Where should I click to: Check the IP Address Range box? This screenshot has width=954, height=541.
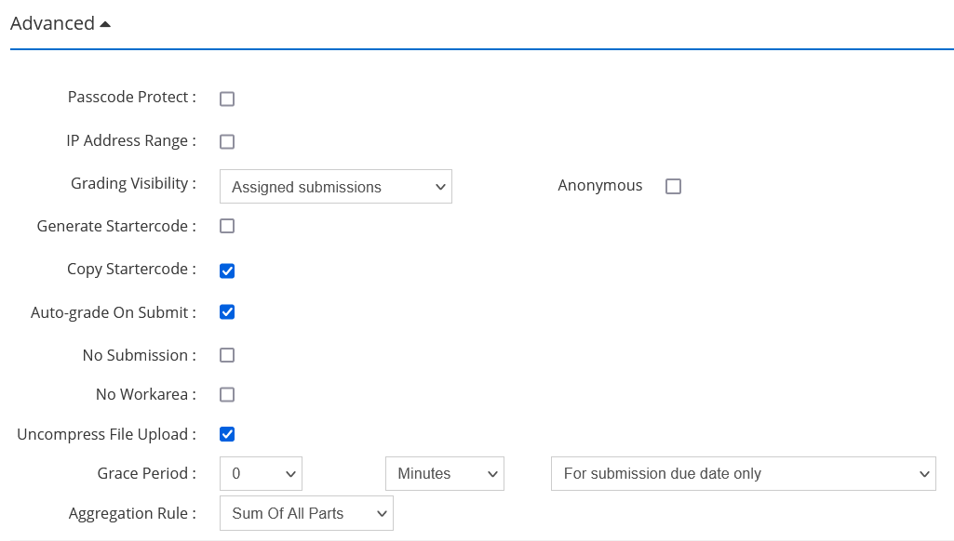[227, 142]
